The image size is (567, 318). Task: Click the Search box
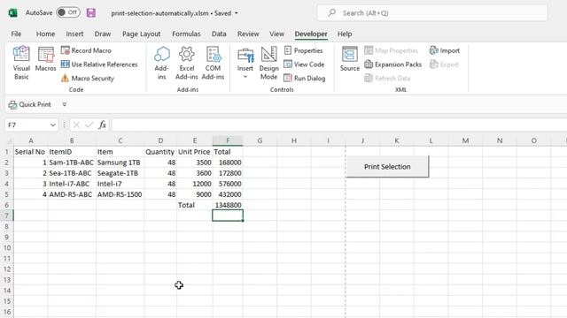(432, 13)
